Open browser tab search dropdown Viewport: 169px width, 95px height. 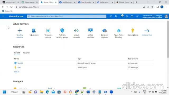click(x=148, y=2)
